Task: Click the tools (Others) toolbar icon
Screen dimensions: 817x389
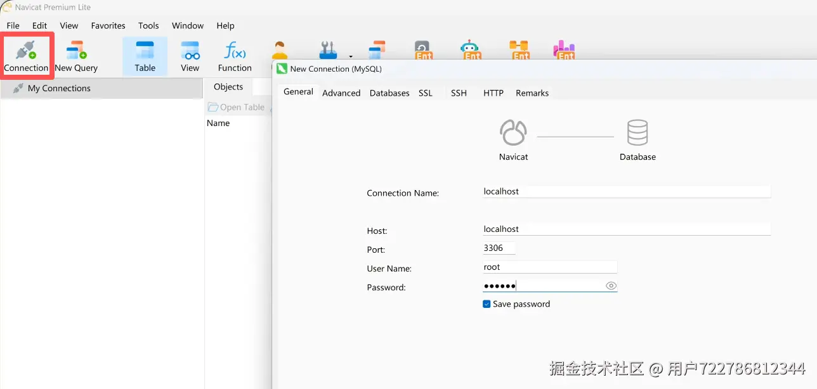Action: (328, 50)
